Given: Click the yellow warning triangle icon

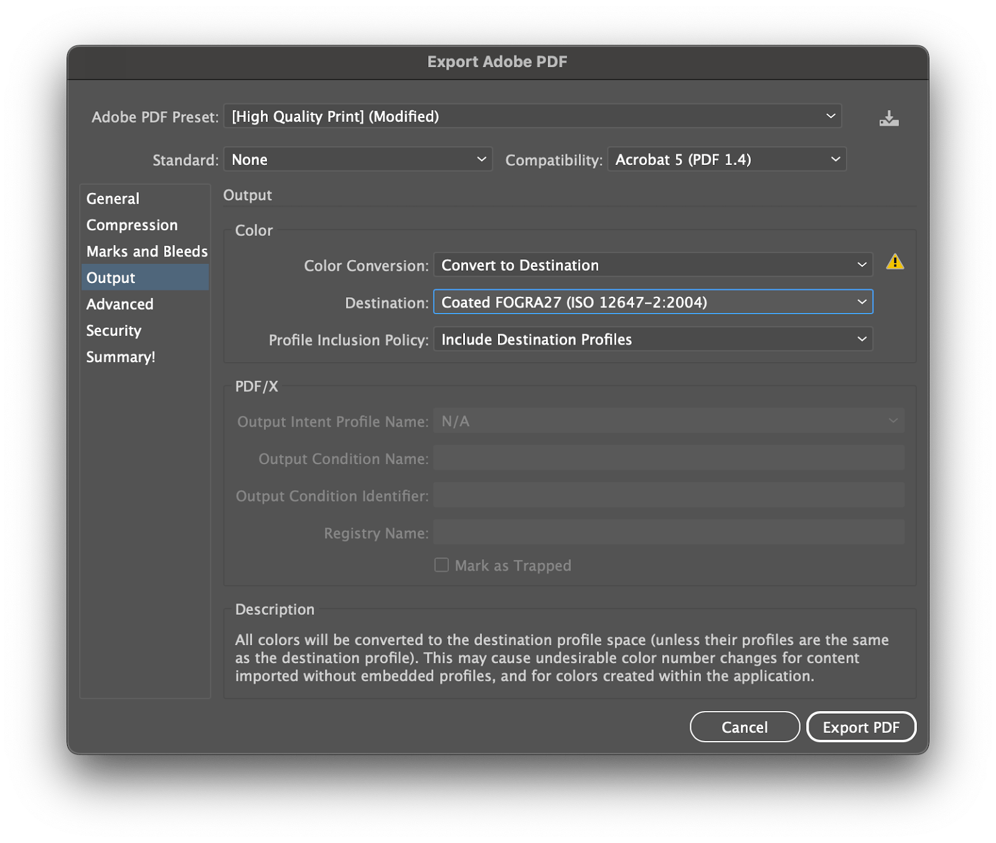Looking at the screenshot, I should 895,262.
